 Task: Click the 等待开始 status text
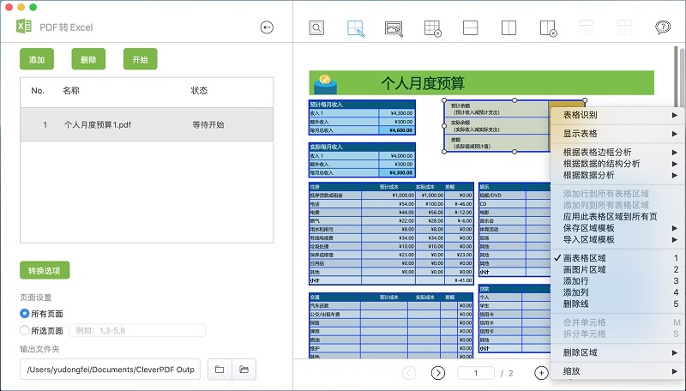[208, 124]
